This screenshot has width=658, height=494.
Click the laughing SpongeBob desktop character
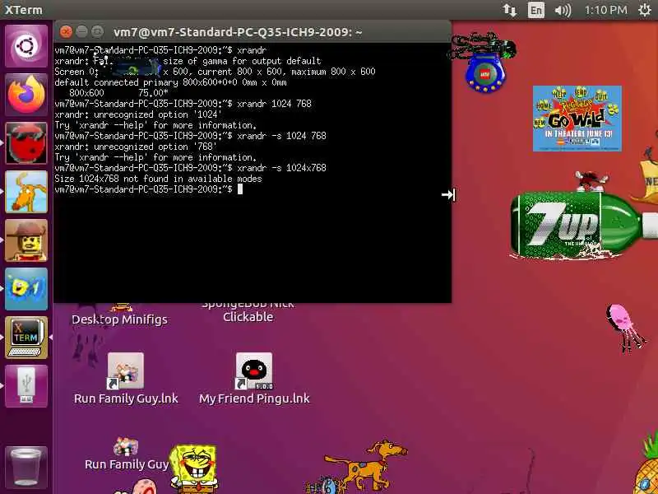tap(194, 468)
